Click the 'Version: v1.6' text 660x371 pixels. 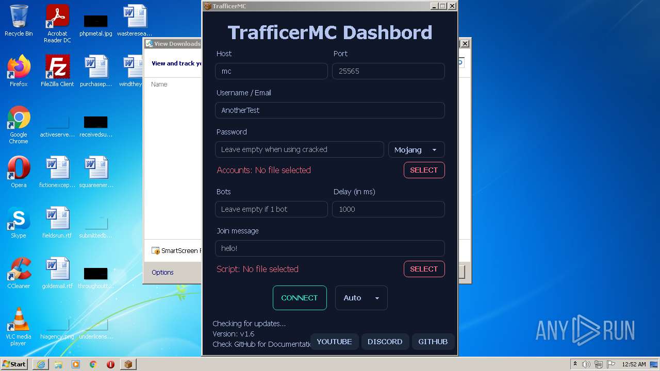tap(234, 334)
